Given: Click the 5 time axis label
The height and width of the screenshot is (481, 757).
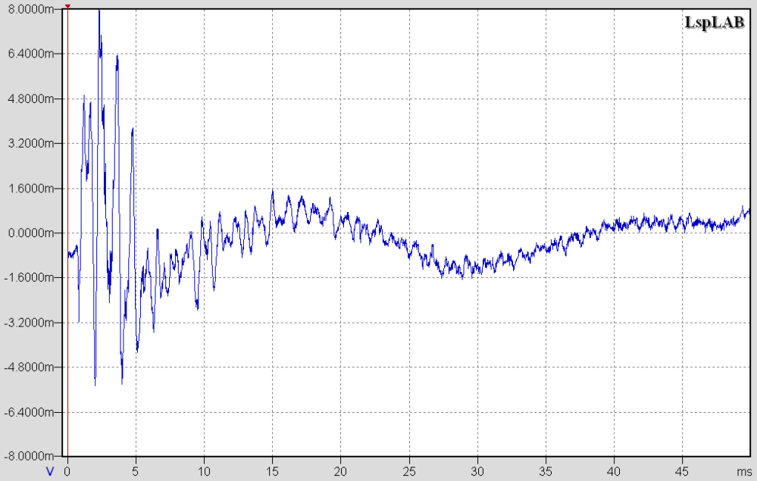Looking at the screenshot, I should point(136,471).
